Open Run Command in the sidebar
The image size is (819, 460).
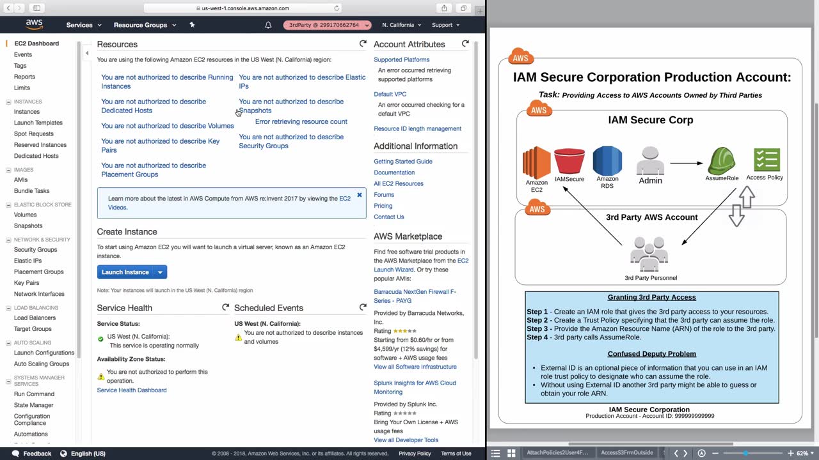point(35,394)
